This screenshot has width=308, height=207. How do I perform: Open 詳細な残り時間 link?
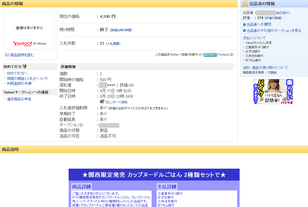(x=121, y=30)
